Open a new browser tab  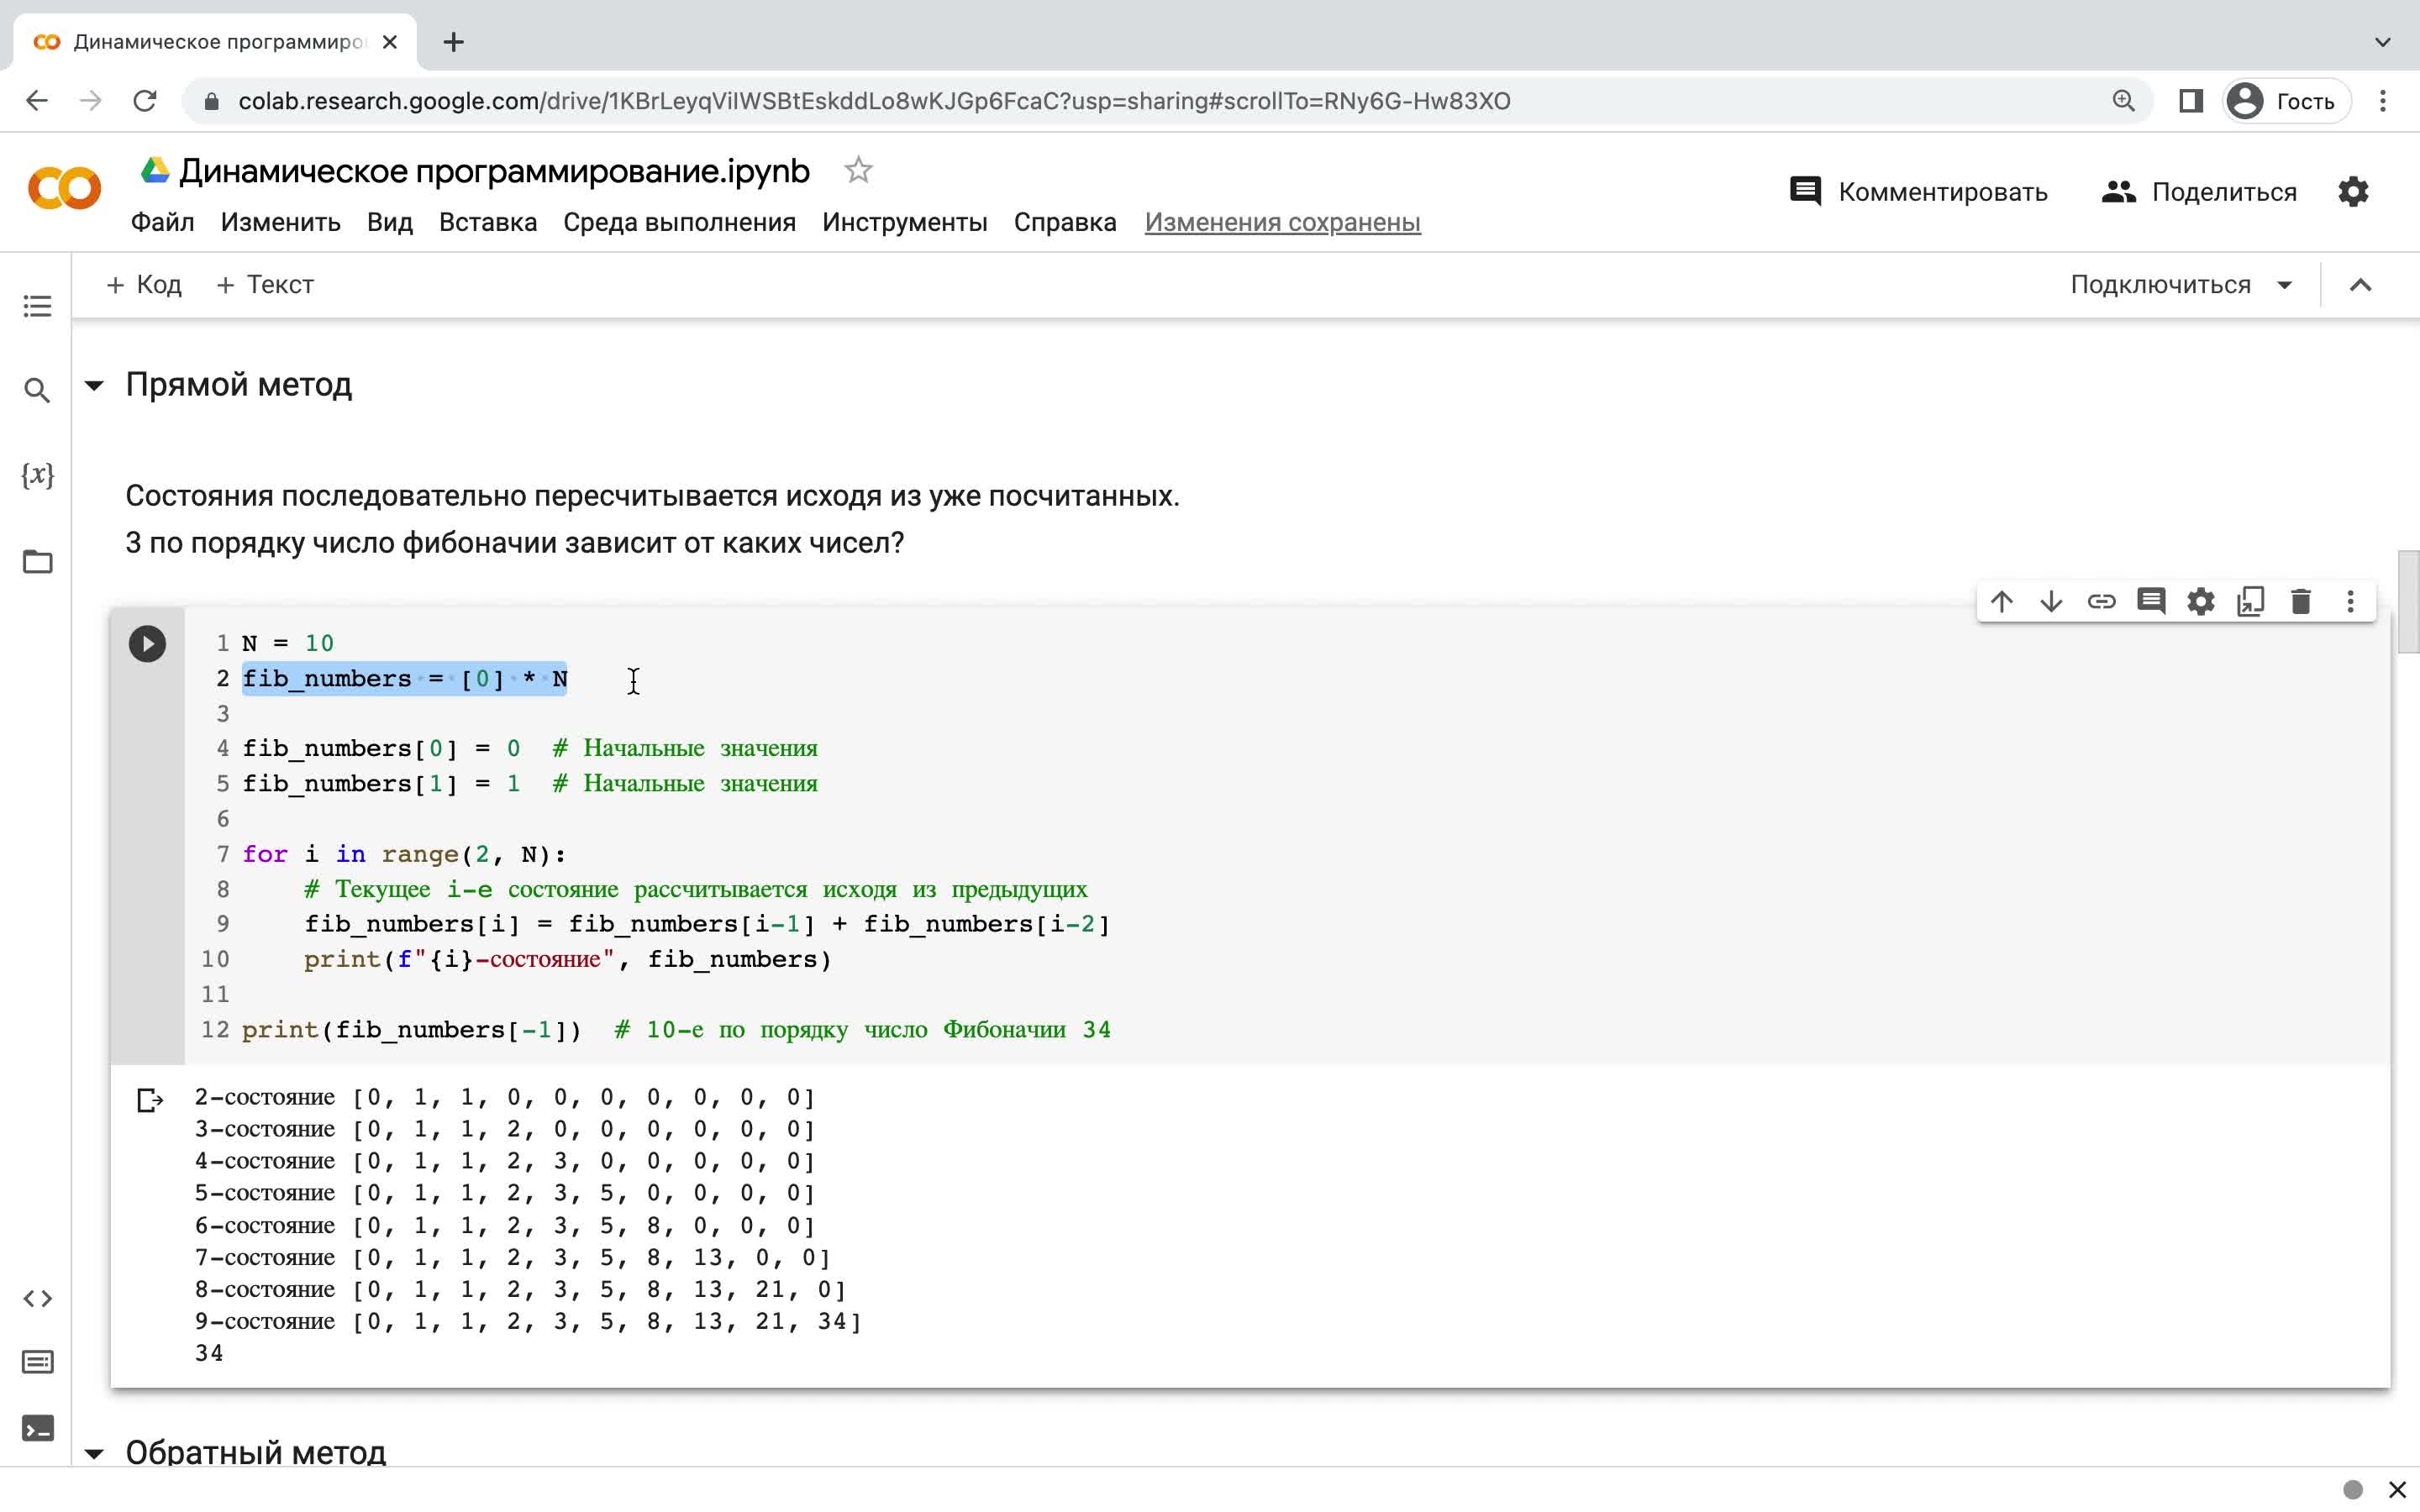[453, 42]
